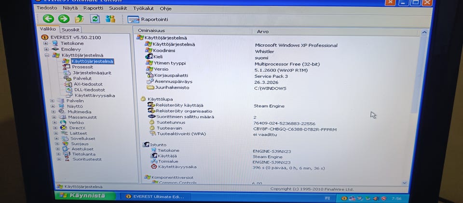Expand the Näyttö tree node
The height and width of the screenshot is (203, 463).
click(53, 106)
